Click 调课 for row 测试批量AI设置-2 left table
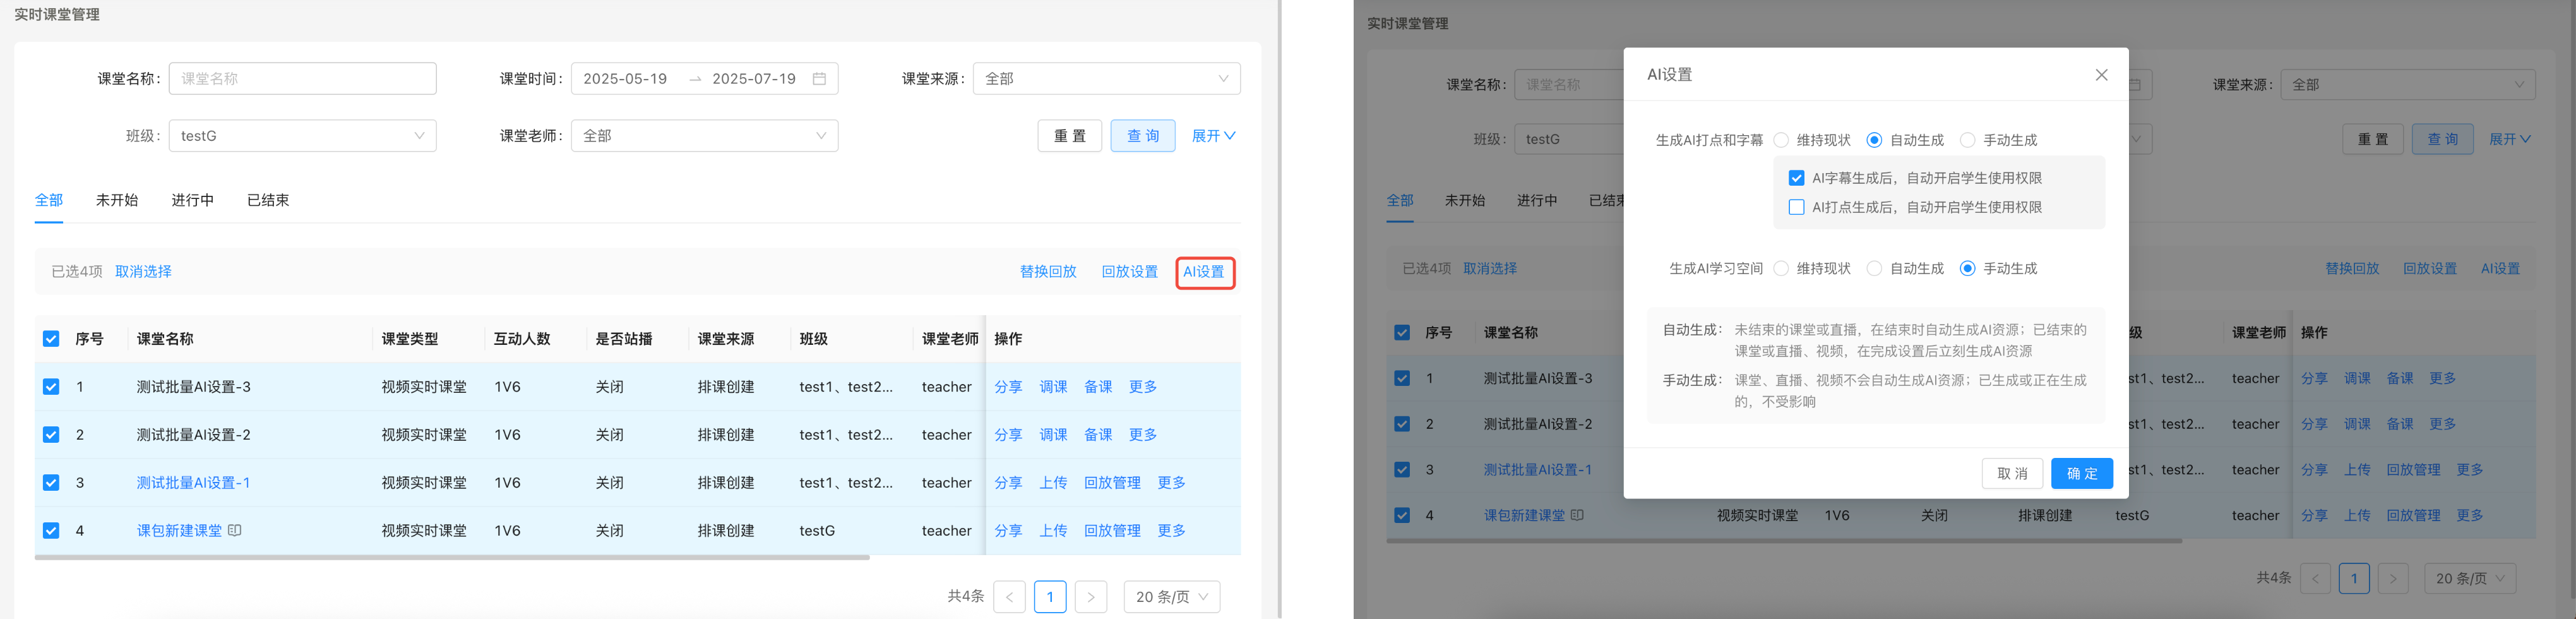The width and height of the screenshot is (2576, 619). point(1053,435)
